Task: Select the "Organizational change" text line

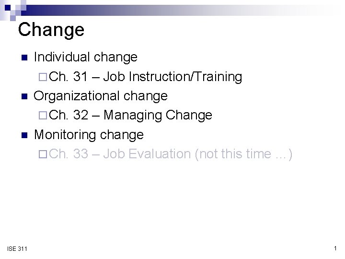Action: pos(101,96)
